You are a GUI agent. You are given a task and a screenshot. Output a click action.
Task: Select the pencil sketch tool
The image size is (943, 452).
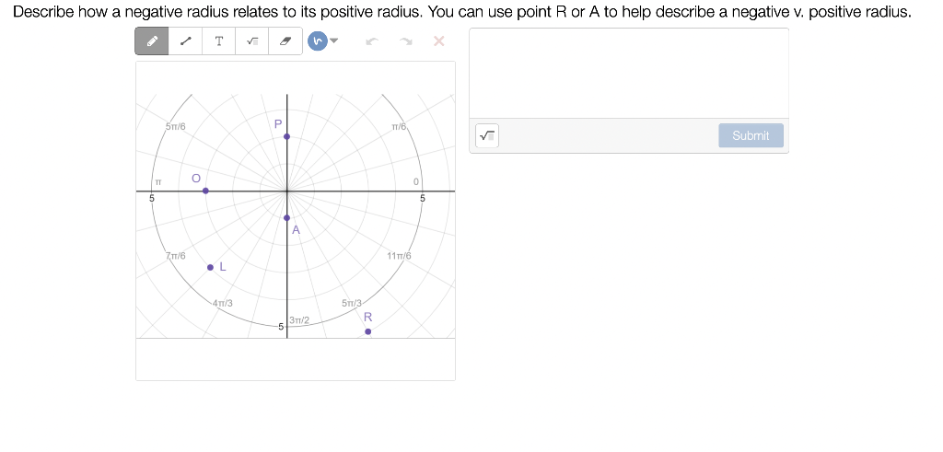click(x=152, y=41)
